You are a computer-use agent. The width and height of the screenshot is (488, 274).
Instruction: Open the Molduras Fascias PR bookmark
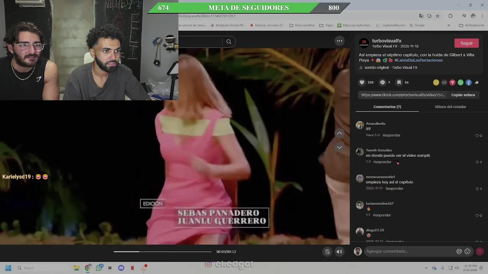tap(228, 25)
